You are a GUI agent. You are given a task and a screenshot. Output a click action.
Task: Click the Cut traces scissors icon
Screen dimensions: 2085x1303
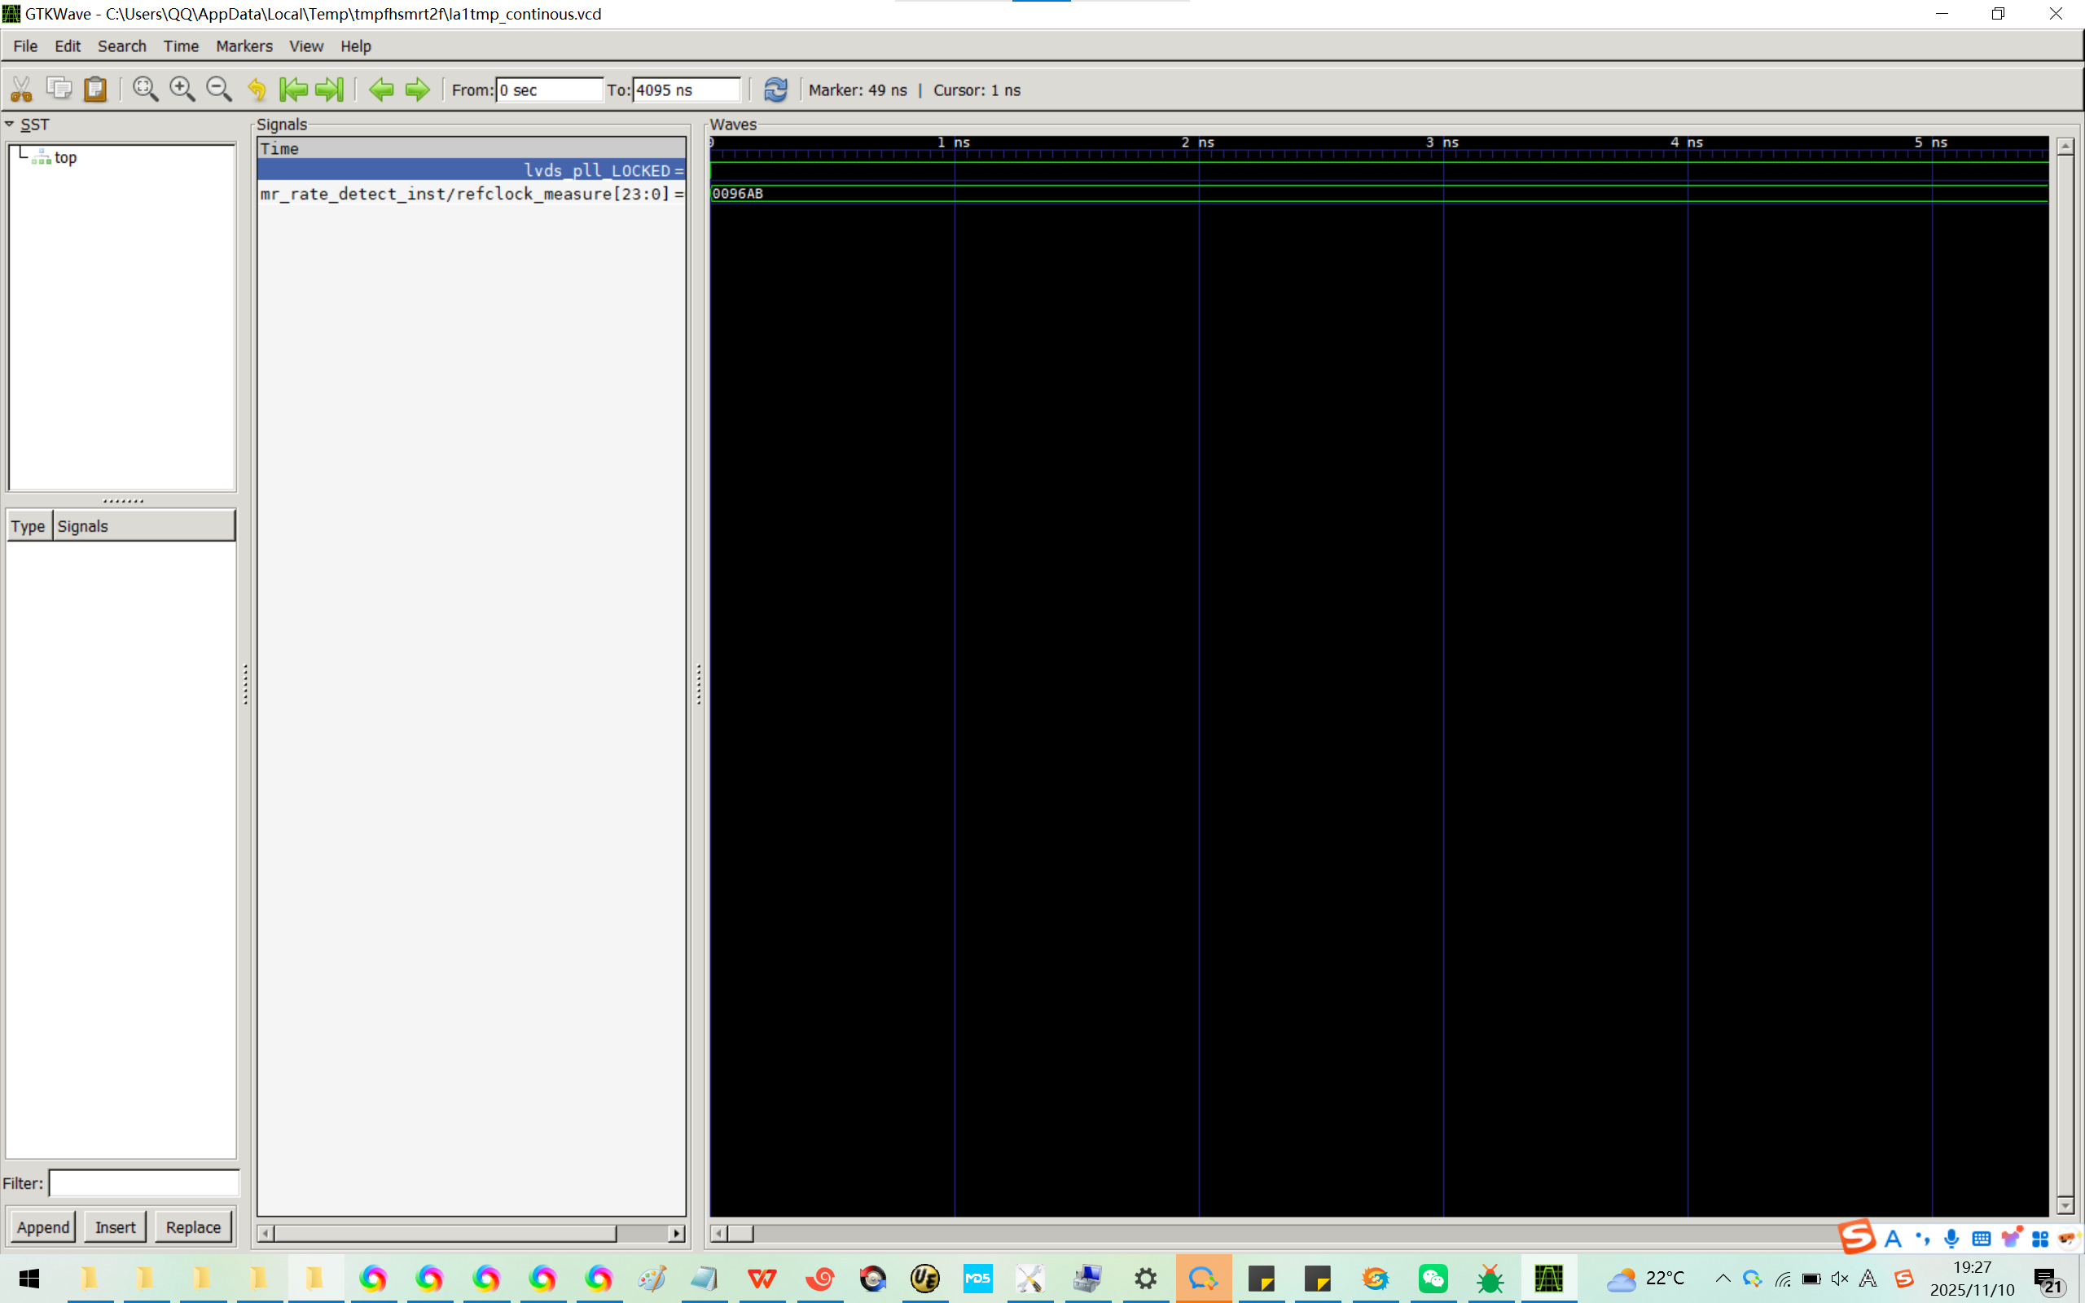click(x=21, y=90)
